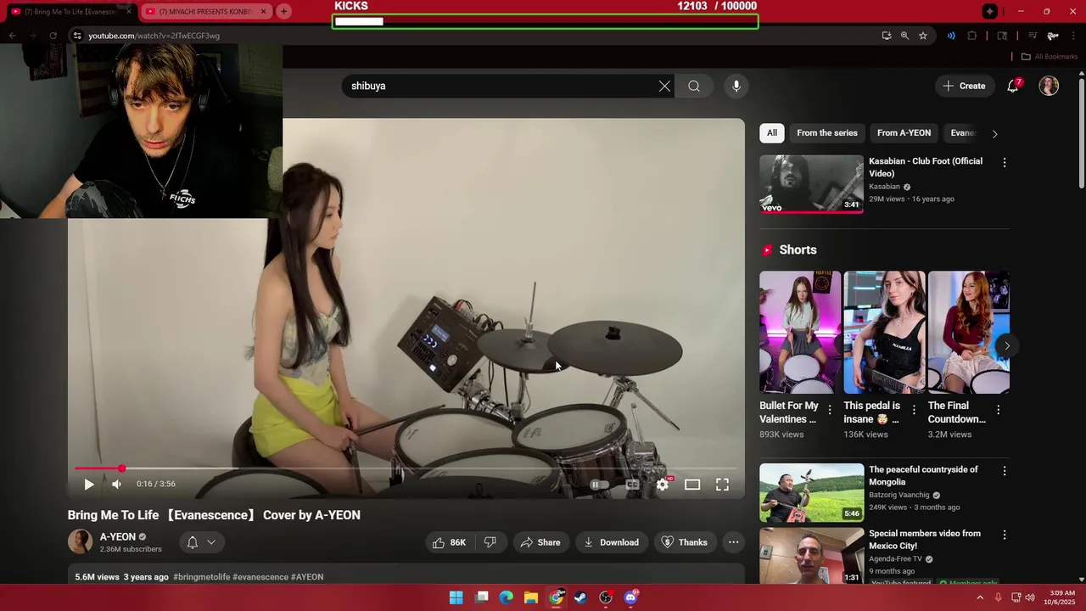Open File Explorer from taskbar
1086x611 pixels.
tap(531, 597)
